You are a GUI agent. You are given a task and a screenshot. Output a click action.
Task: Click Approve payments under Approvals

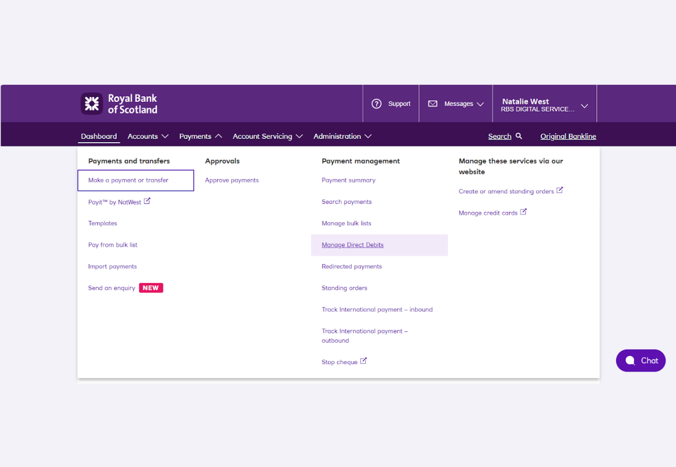232,180
